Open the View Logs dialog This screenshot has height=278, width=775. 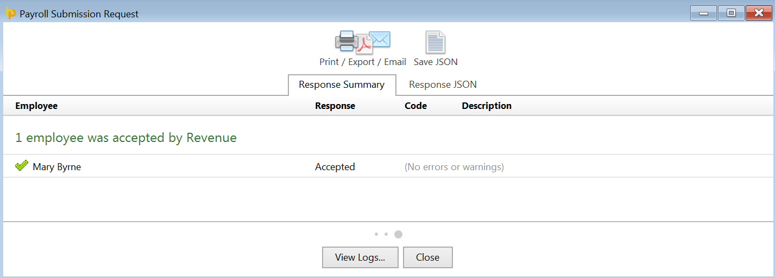[360, 257]
